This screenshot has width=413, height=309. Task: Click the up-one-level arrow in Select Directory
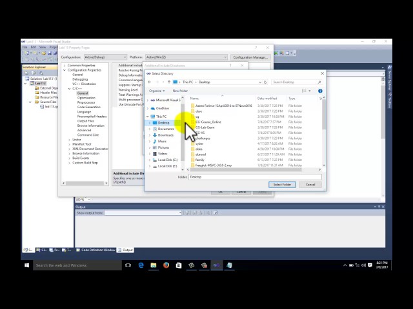pos(169,82)
